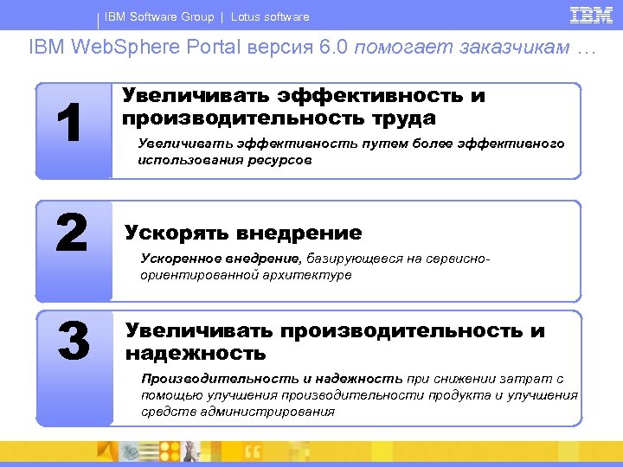Viewport: 623px width, 467px height.
Task: Click the quotation-marks graphic in footer strip
Action: (x=252, y=451)
